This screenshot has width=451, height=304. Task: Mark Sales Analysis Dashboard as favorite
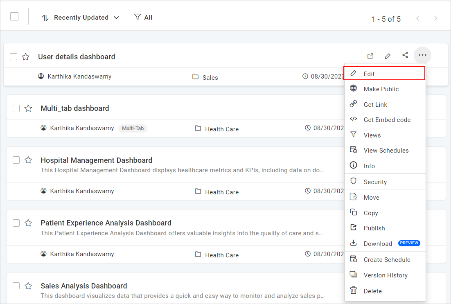[28, 286]
